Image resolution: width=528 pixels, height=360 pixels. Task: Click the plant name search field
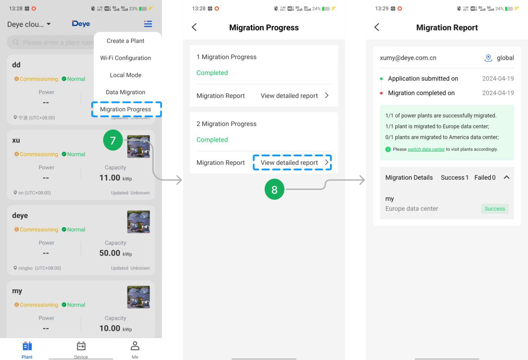pyautogui.click(x=52, y=43)
